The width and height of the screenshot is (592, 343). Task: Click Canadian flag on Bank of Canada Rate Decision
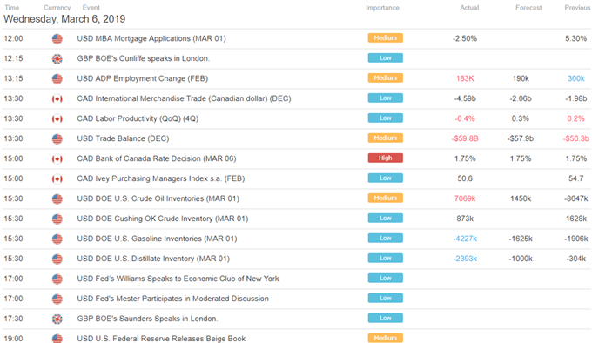57,158
